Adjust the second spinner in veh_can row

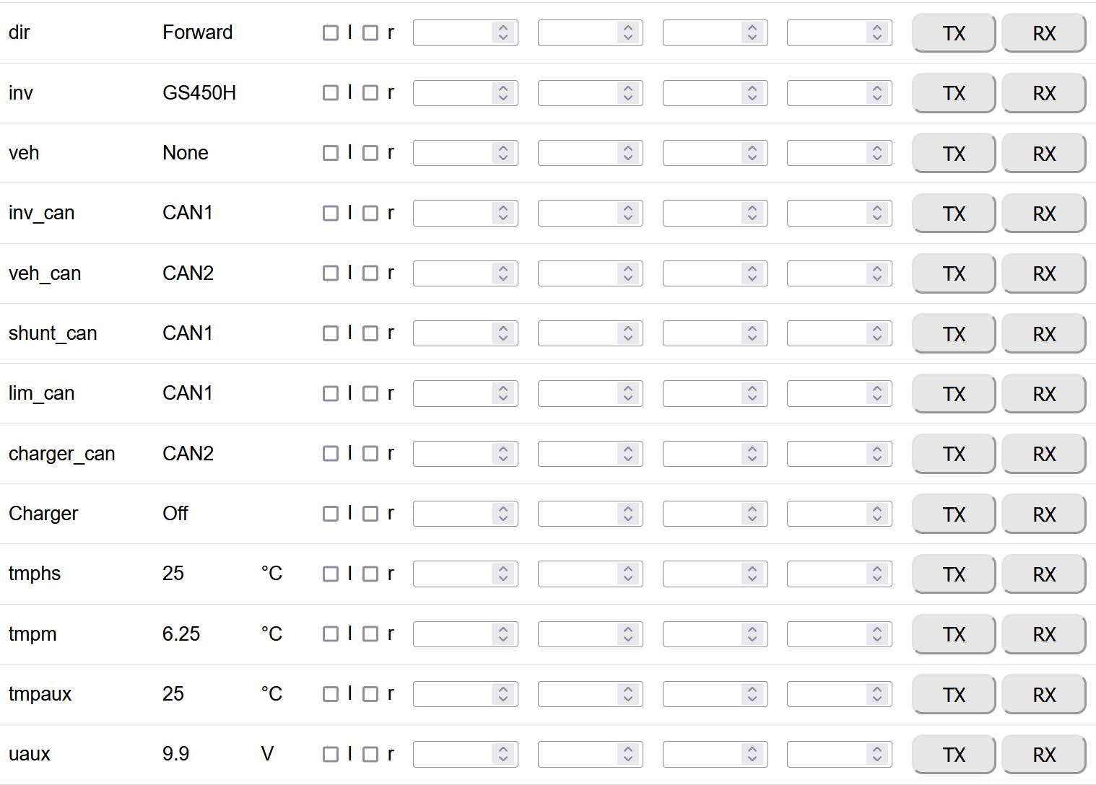(x=628, y=273)
